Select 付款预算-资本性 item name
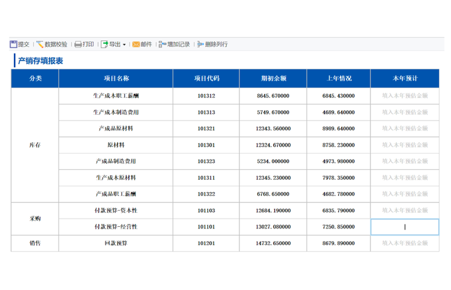 (116, 211)
